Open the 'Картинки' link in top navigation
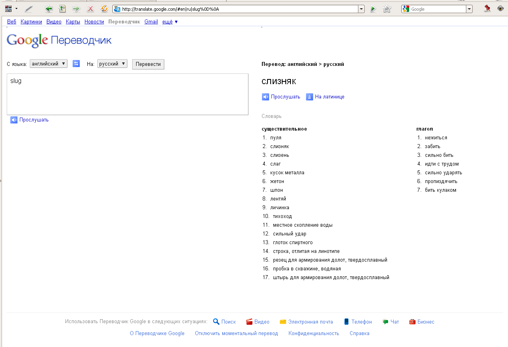 tap(31, 22)
